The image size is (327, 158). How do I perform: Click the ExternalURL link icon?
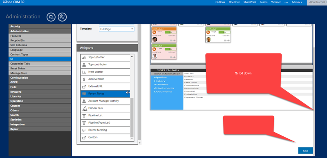[84, 87]
